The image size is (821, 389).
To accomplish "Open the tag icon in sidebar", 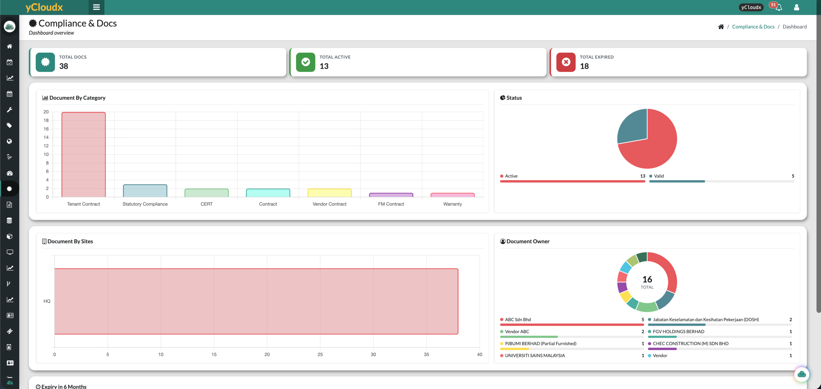I will click(10, 125).
